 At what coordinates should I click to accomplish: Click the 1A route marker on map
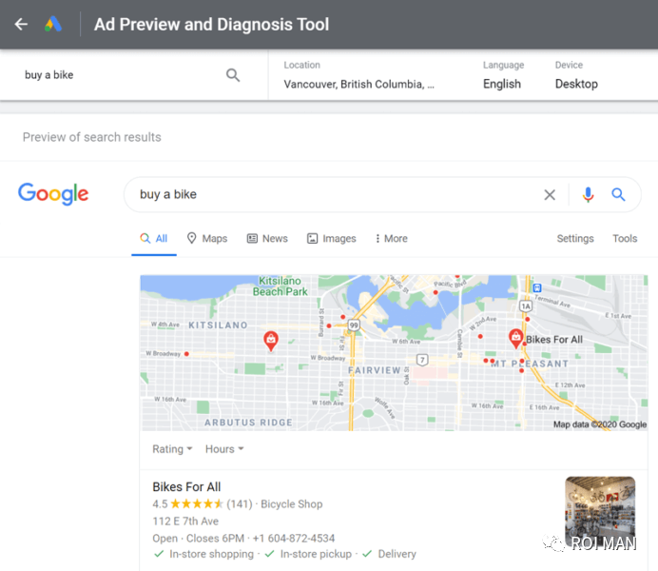click(x=526, y=306)
